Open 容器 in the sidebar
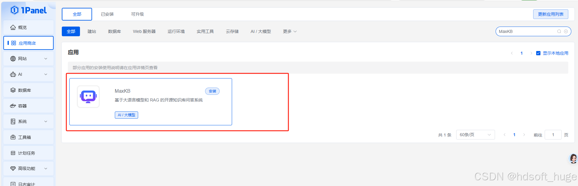 pos(28,106)
